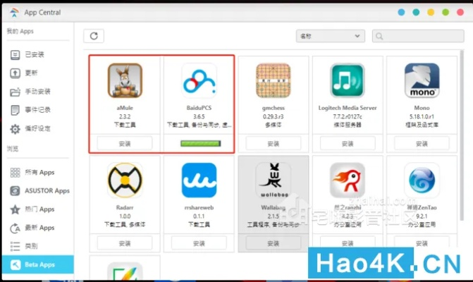Click the teal window control dot
473x282 pixels.
pyautogui.click(x=416, y=13)
